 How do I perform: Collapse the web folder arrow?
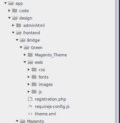click(x=25, y=62)
